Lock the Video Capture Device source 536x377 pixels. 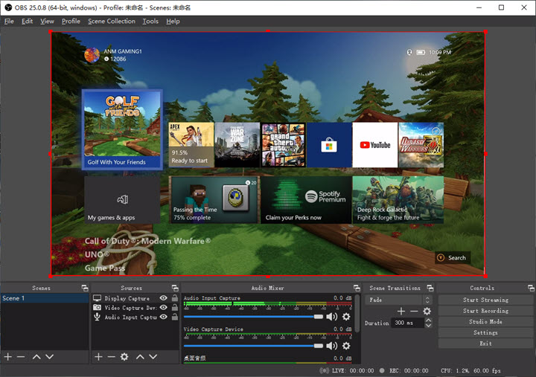tap(174, 308)
